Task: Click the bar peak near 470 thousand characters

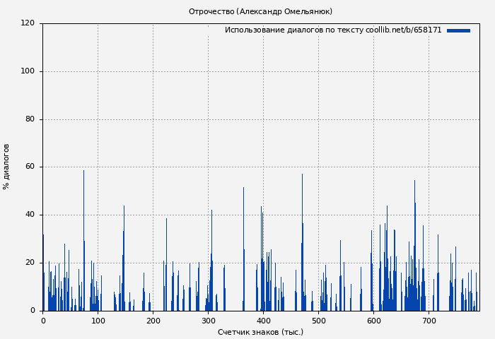Action: point(302,175)
